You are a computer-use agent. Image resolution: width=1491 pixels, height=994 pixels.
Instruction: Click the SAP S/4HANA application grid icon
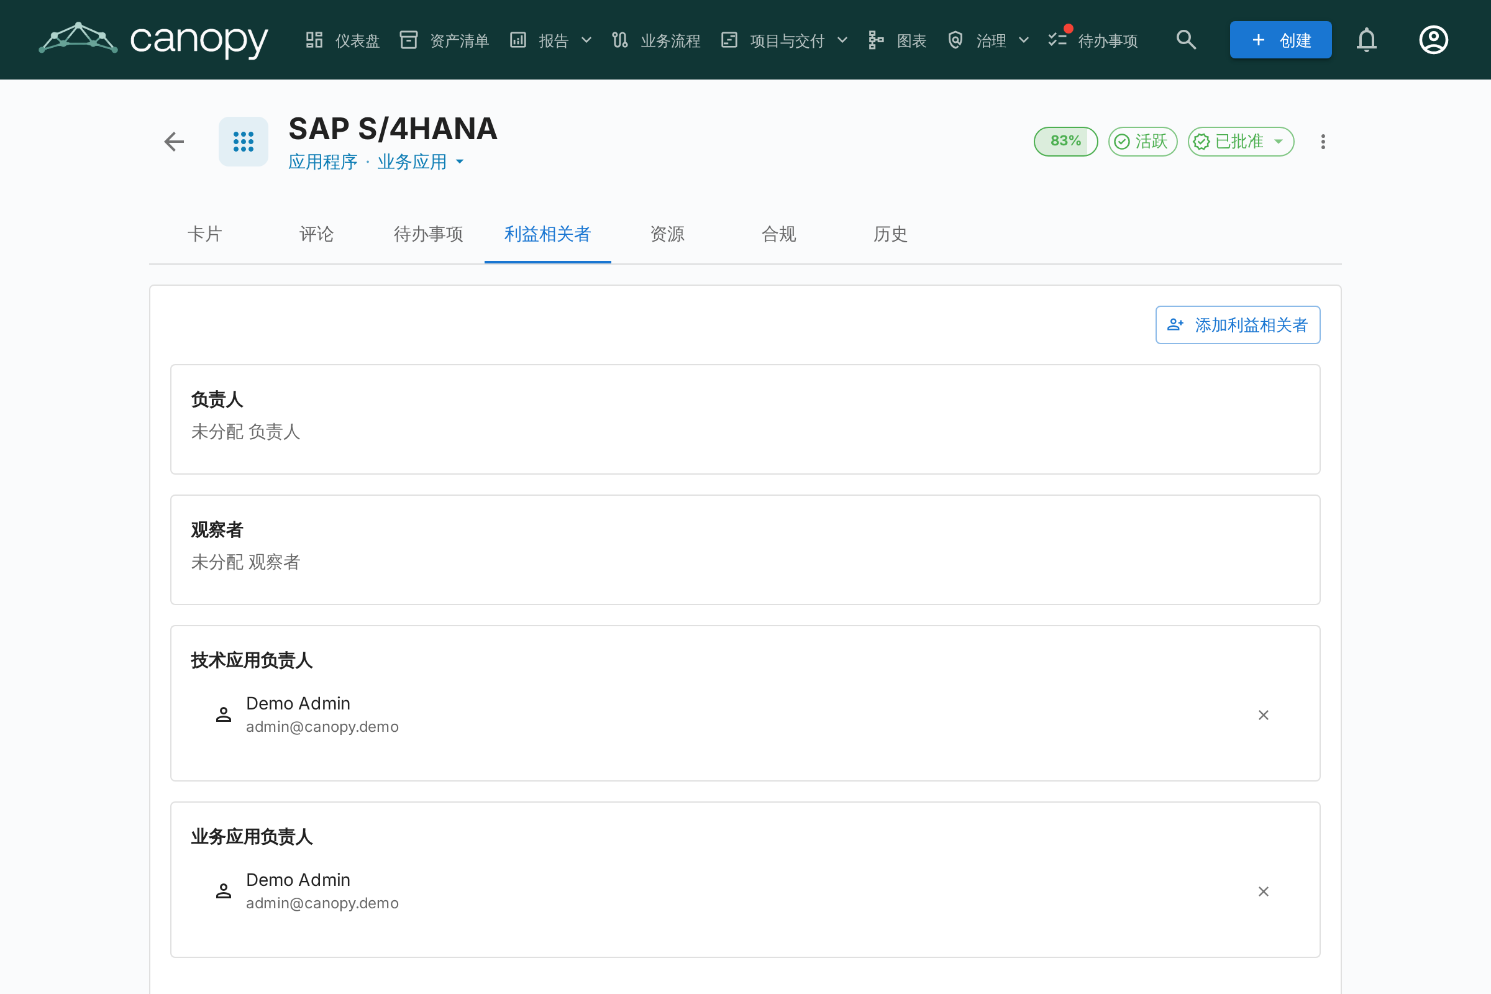coord(244,142)
